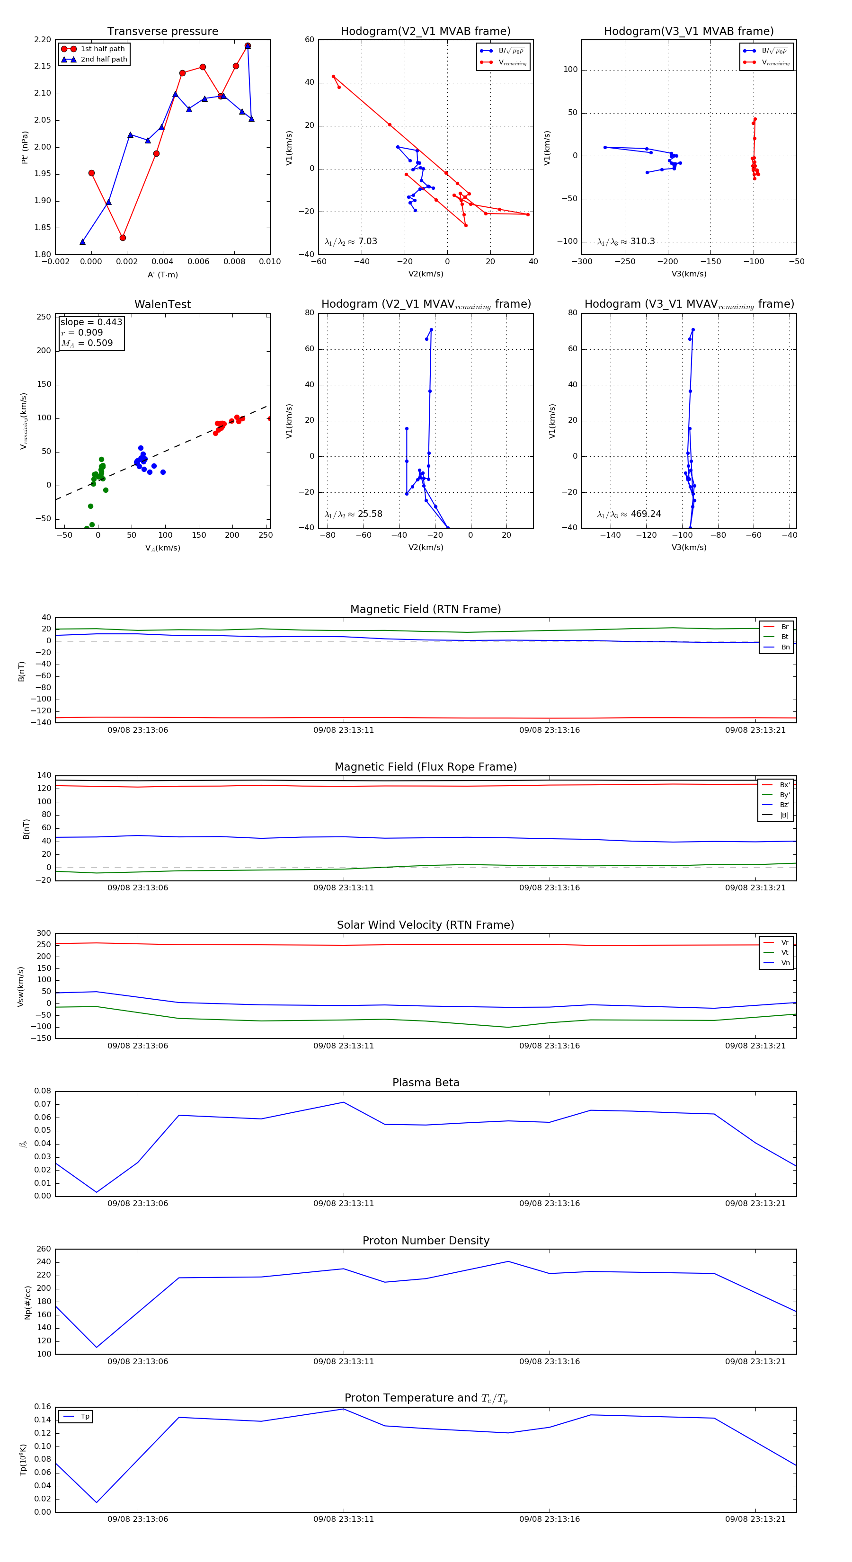
Task: Select the "By'" legend entry
Action: click(x=776, y=795)
